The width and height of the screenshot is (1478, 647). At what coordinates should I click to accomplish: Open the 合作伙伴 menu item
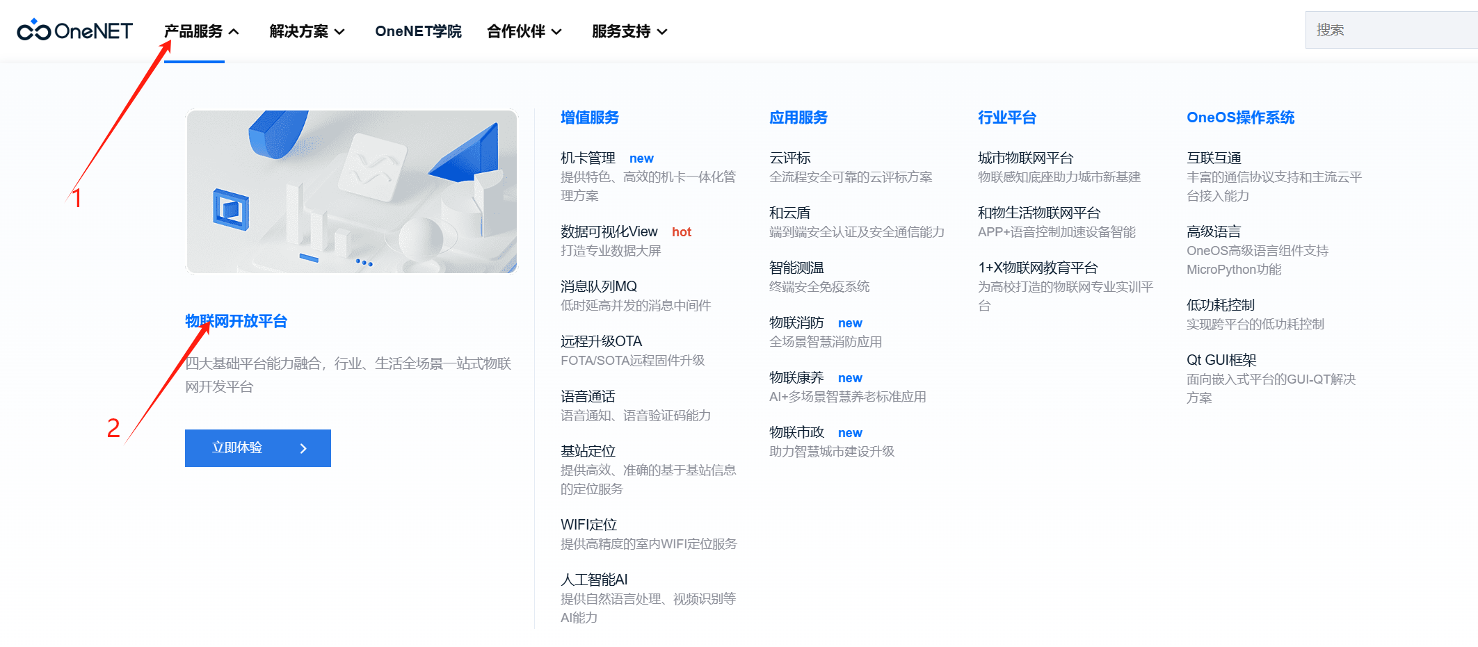(x=516, y=31)
